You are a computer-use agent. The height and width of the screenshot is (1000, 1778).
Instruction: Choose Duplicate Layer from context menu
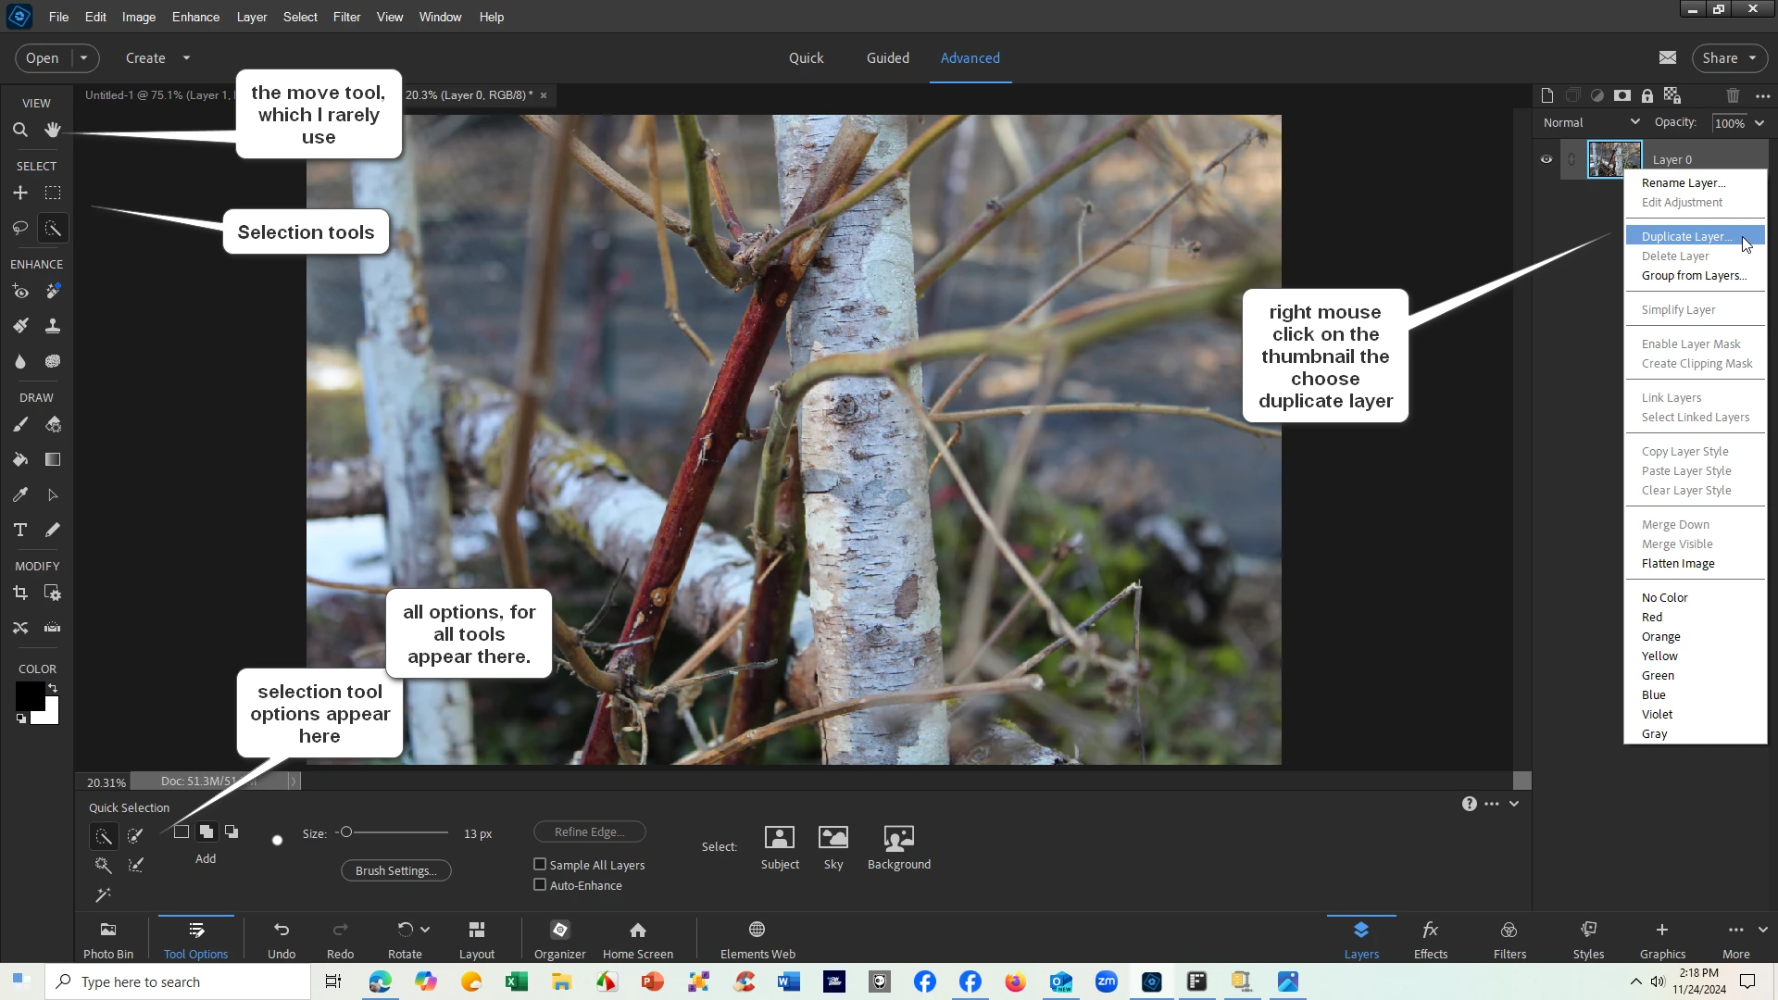click(1685, 237)
